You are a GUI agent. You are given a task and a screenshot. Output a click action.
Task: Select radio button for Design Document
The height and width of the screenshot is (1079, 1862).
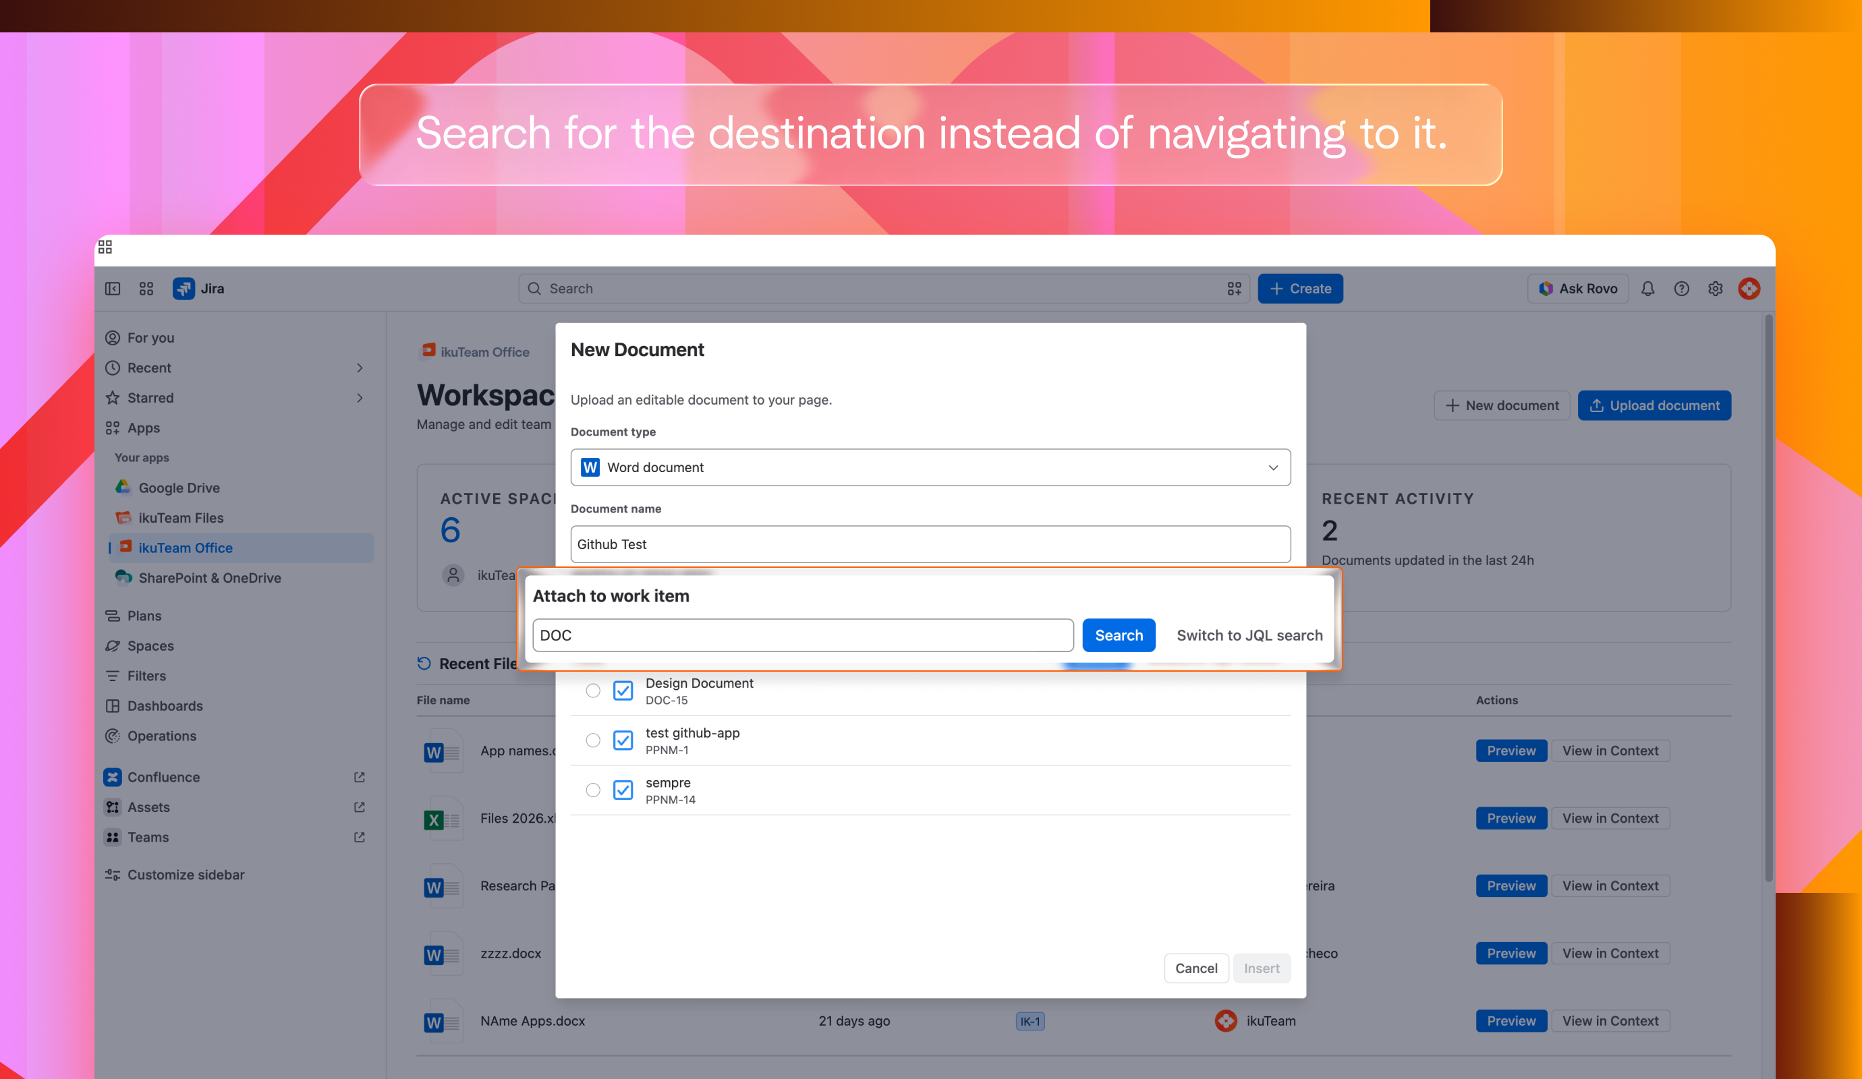[x=593, y=691]
